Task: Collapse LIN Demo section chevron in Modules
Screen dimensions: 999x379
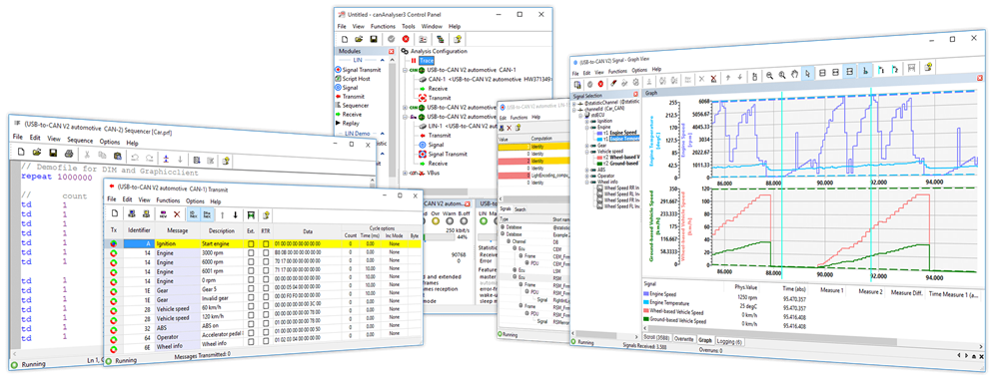Action: (383, 135)
